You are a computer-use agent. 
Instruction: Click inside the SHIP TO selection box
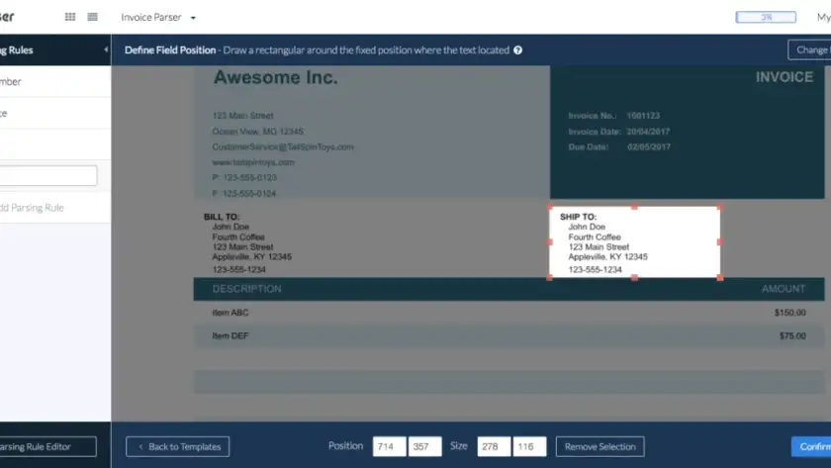634,241
